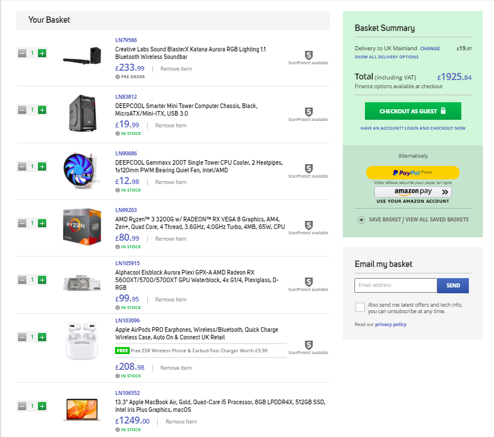Open the Apple AirPods PRO thumbnail
494x437 pixels.
pos(82,341)
